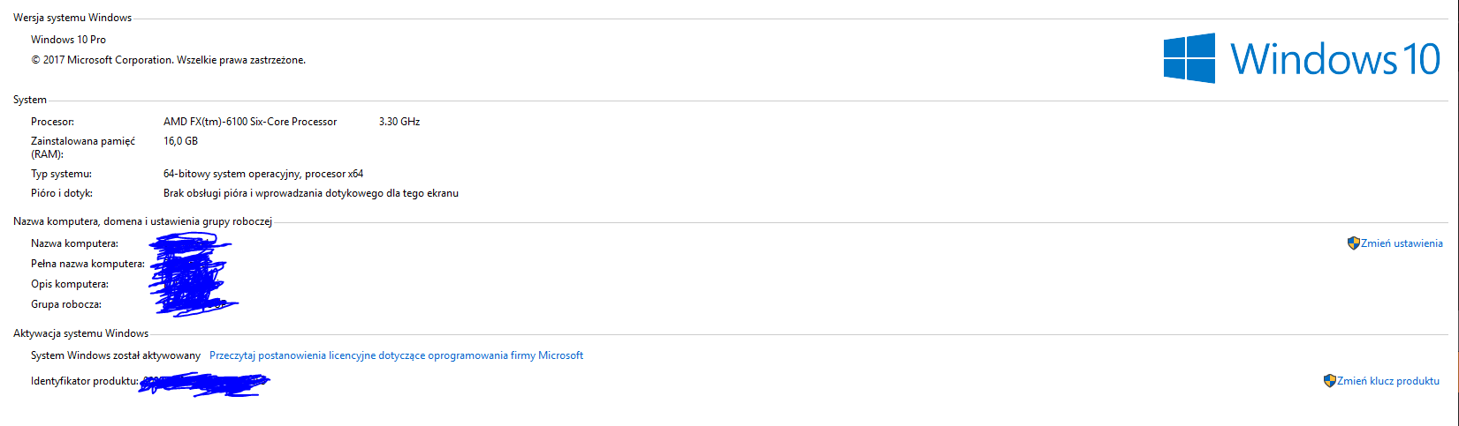This screenshot has height=426, width=1459.
Task: Click the Identyfikator produktu label
Action: [85, 381]
